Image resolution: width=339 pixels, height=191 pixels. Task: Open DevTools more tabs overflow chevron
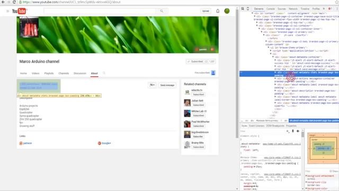coord(324,8)
